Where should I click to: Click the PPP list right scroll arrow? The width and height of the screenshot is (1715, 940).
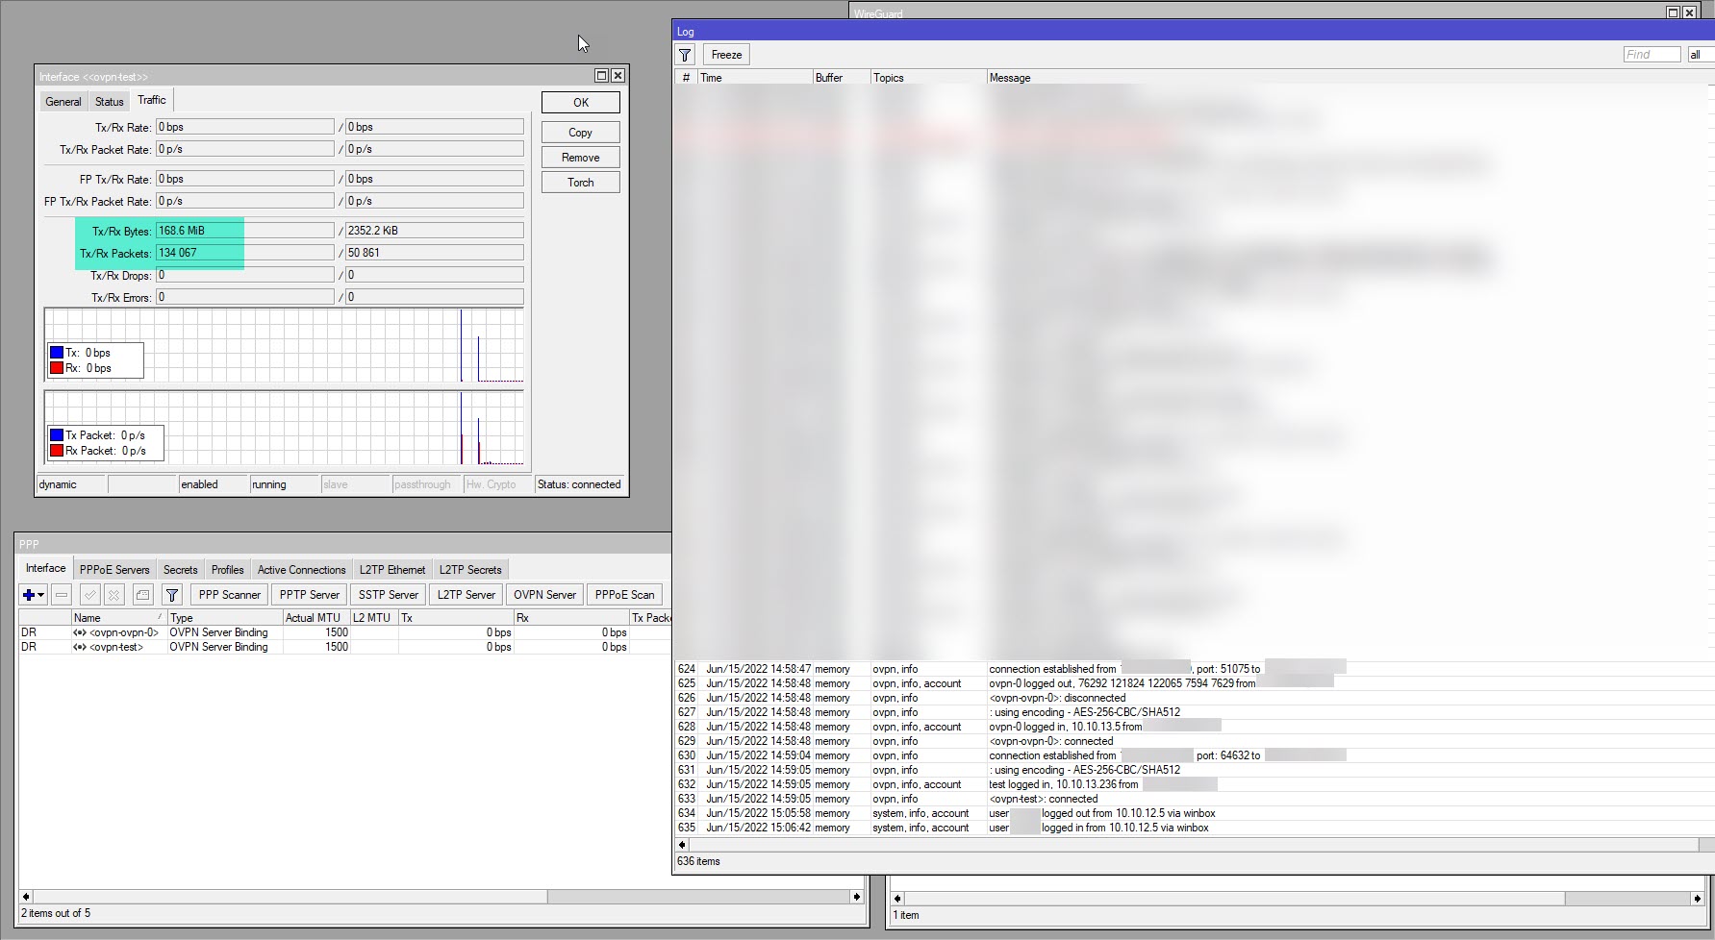point(856,897)
